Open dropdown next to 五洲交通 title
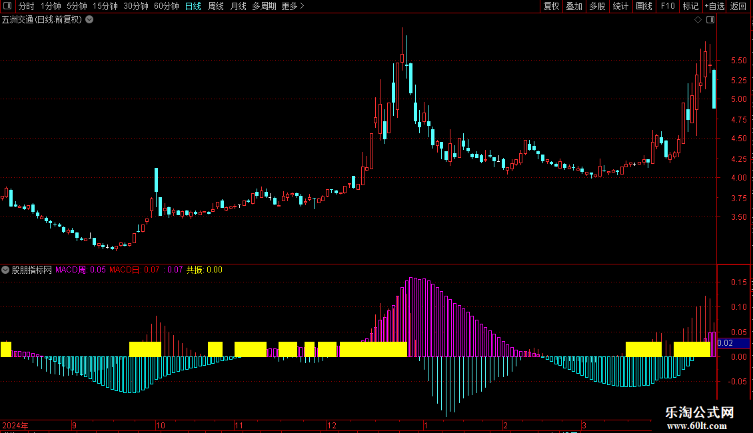The width and height of the screenshot is (753, 433). point(89,20)
